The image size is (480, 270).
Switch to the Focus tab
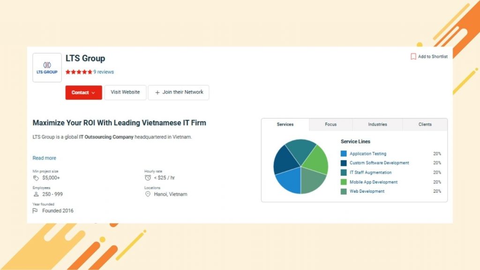(330, 125)
